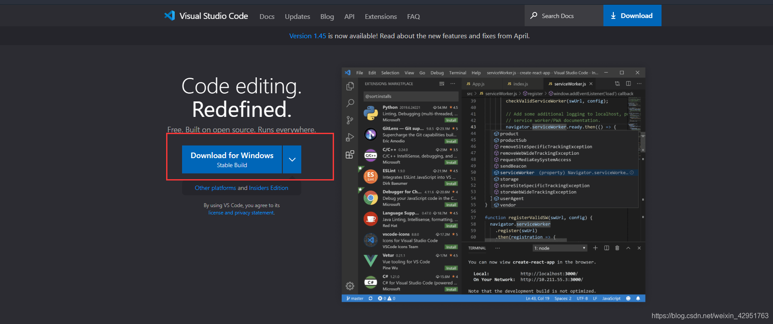
Task: Open Explorer icon in the activity bar
Action: pyautogui.click(x=350, y=86)
